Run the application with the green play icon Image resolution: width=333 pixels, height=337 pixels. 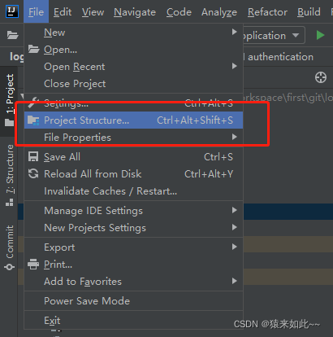pos(320,35)
